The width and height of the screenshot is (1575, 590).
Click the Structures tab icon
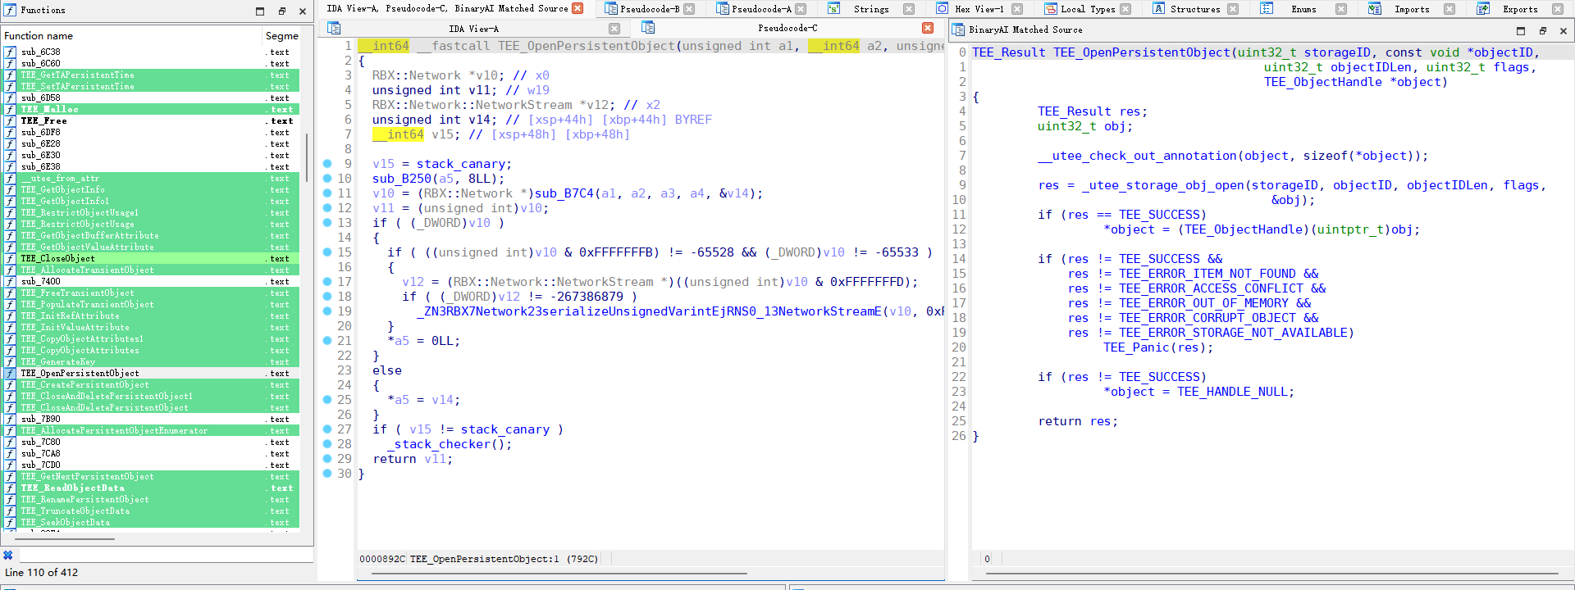tap(1159, 9)
